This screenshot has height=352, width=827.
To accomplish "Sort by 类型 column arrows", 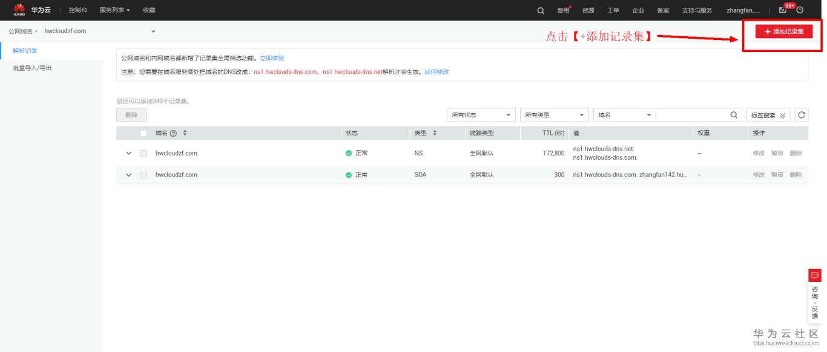I will click(x=435, y=133).
